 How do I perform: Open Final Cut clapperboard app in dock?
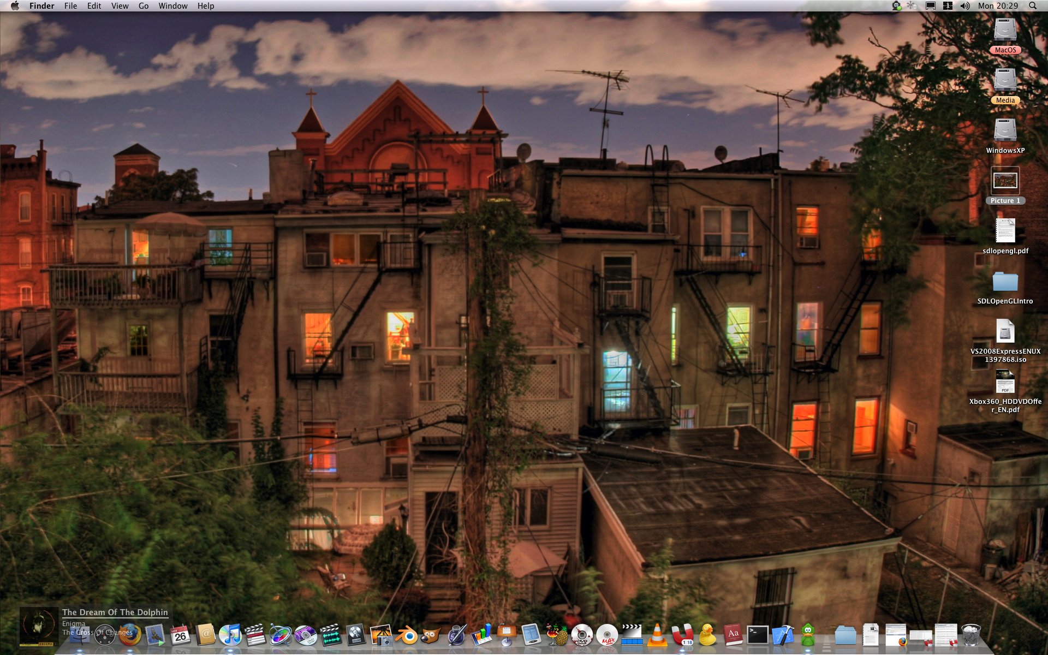[255, 635]
